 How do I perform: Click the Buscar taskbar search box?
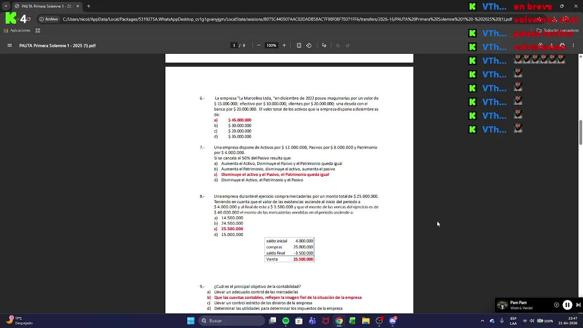[x=232, y=321]
